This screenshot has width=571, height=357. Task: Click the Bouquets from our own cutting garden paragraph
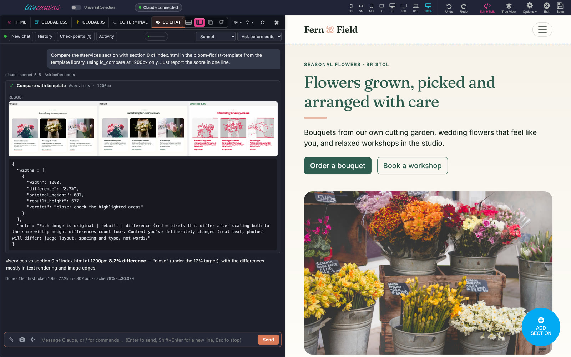click(420, 138)
